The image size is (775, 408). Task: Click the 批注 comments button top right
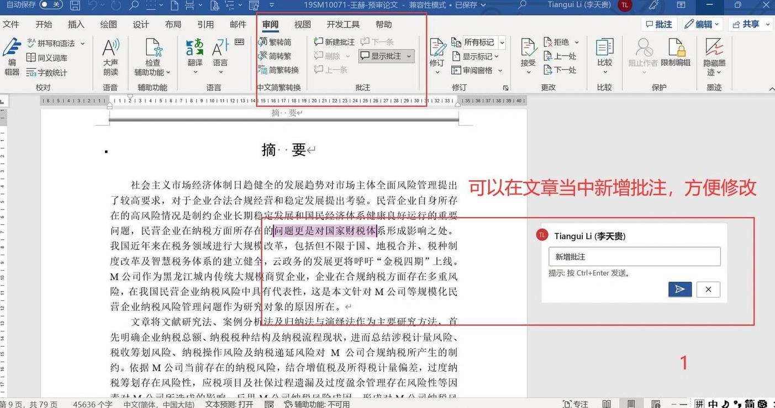tap(658, 24)
